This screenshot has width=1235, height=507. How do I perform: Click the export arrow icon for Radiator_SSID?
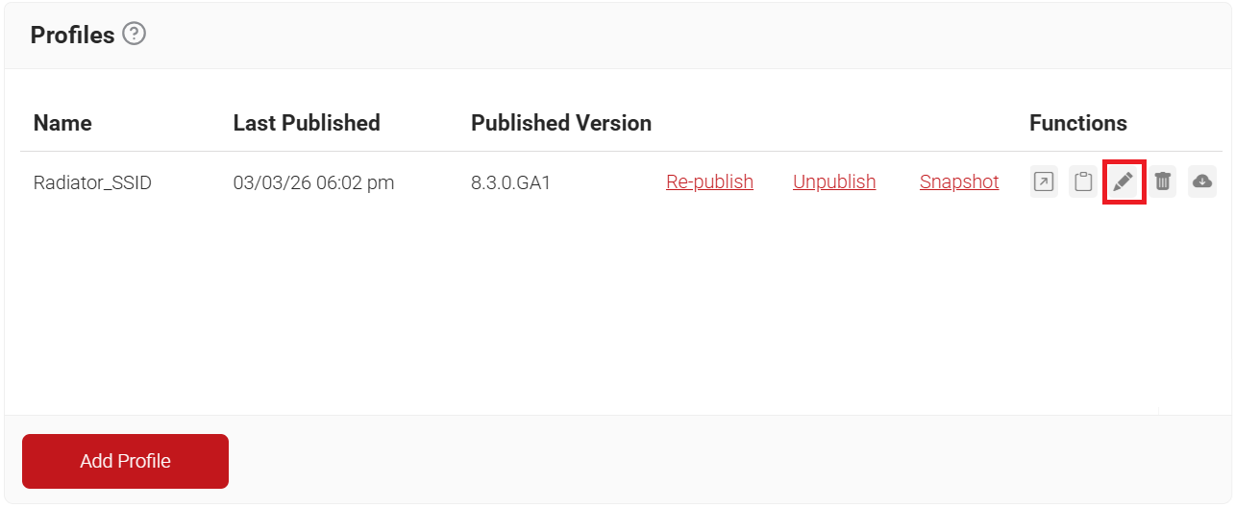(1044, 181)
